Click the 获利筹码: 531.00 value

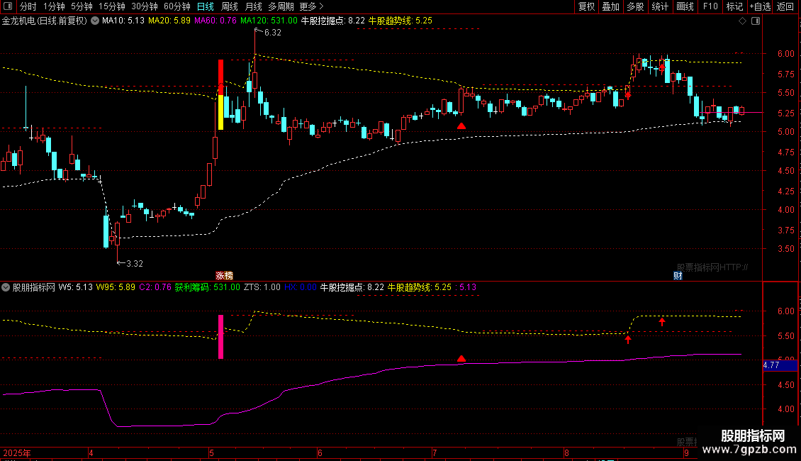(x=208, y=287)
